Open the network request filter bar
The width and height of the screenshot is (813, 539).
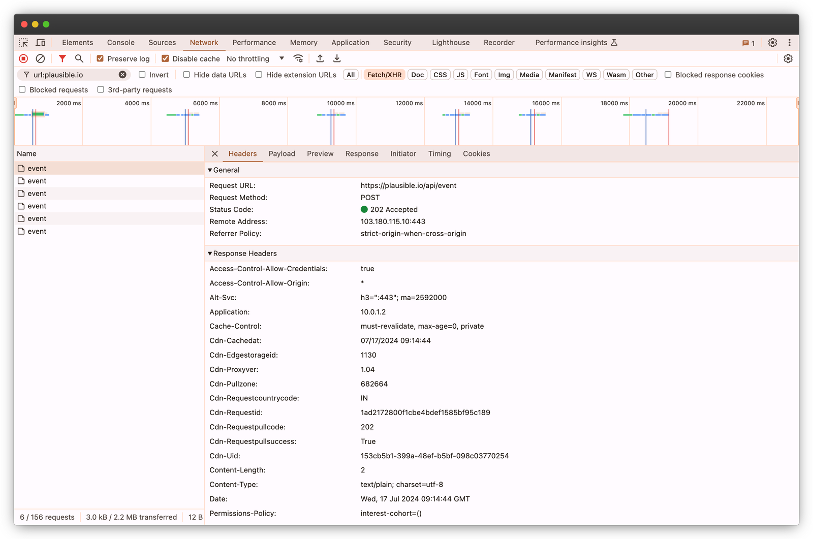(62, 58)
